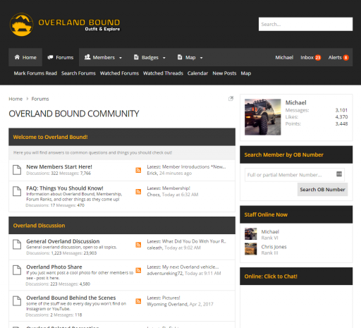
Task: Open the Inbox link
Action: [307, 58]
